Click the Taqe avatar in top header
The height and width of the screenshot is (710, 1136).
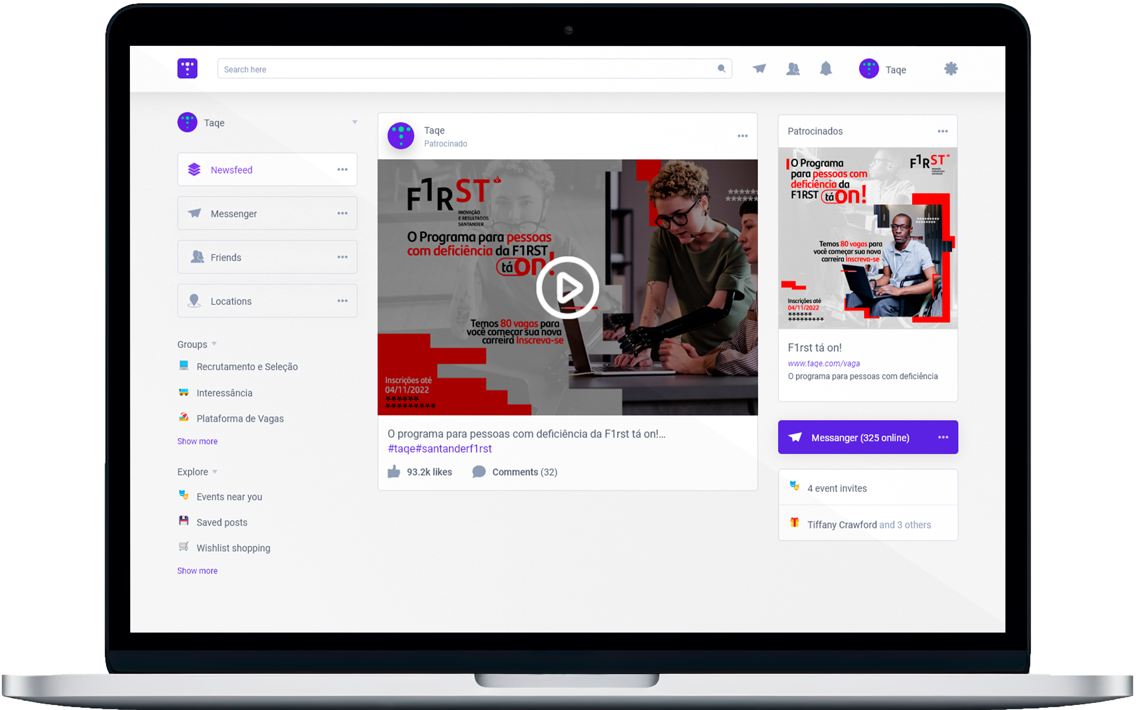[x=868, y=68]
